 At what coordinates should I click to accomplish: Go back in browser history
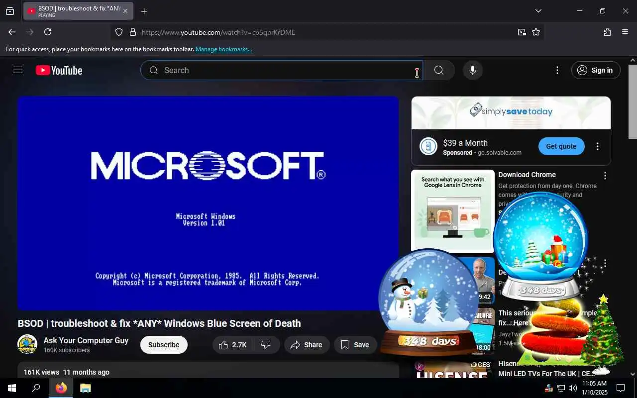[12, 32]
